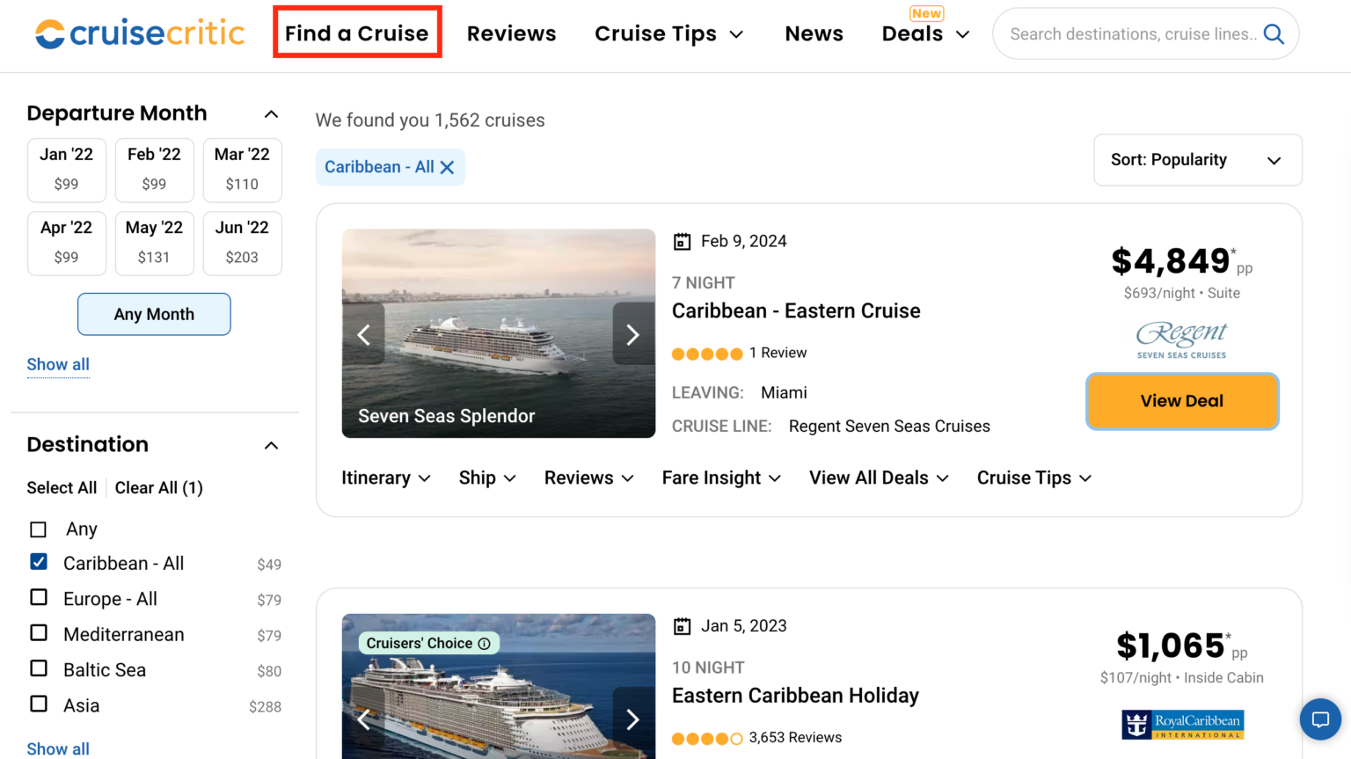Screen dimensions: 1351x759
Task: Collapse the Destination filter section
Action: click(271, 445)
